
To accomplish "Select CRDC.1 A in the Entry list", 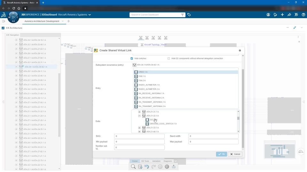I will pyautogui.click(x=186, y=72).
